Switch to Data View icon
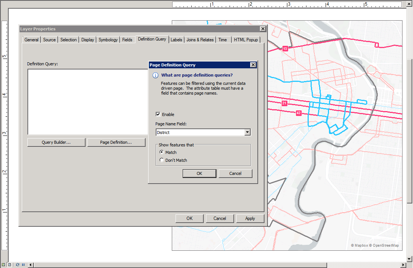 click(x=3, y=265)
